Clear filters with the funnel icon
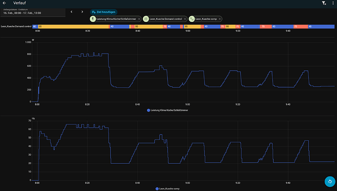The image size is (337, 191). pos(324,3)
